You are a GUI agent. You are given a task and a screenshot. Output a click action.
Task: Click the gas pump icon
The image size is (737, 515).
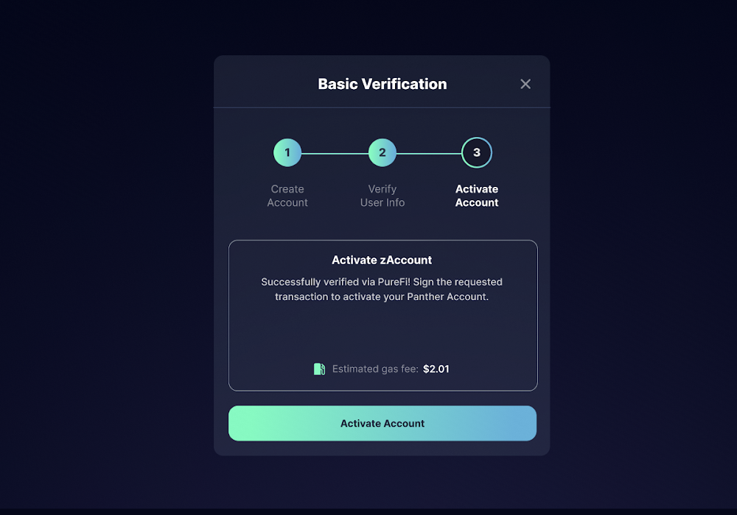pos(319,369)
